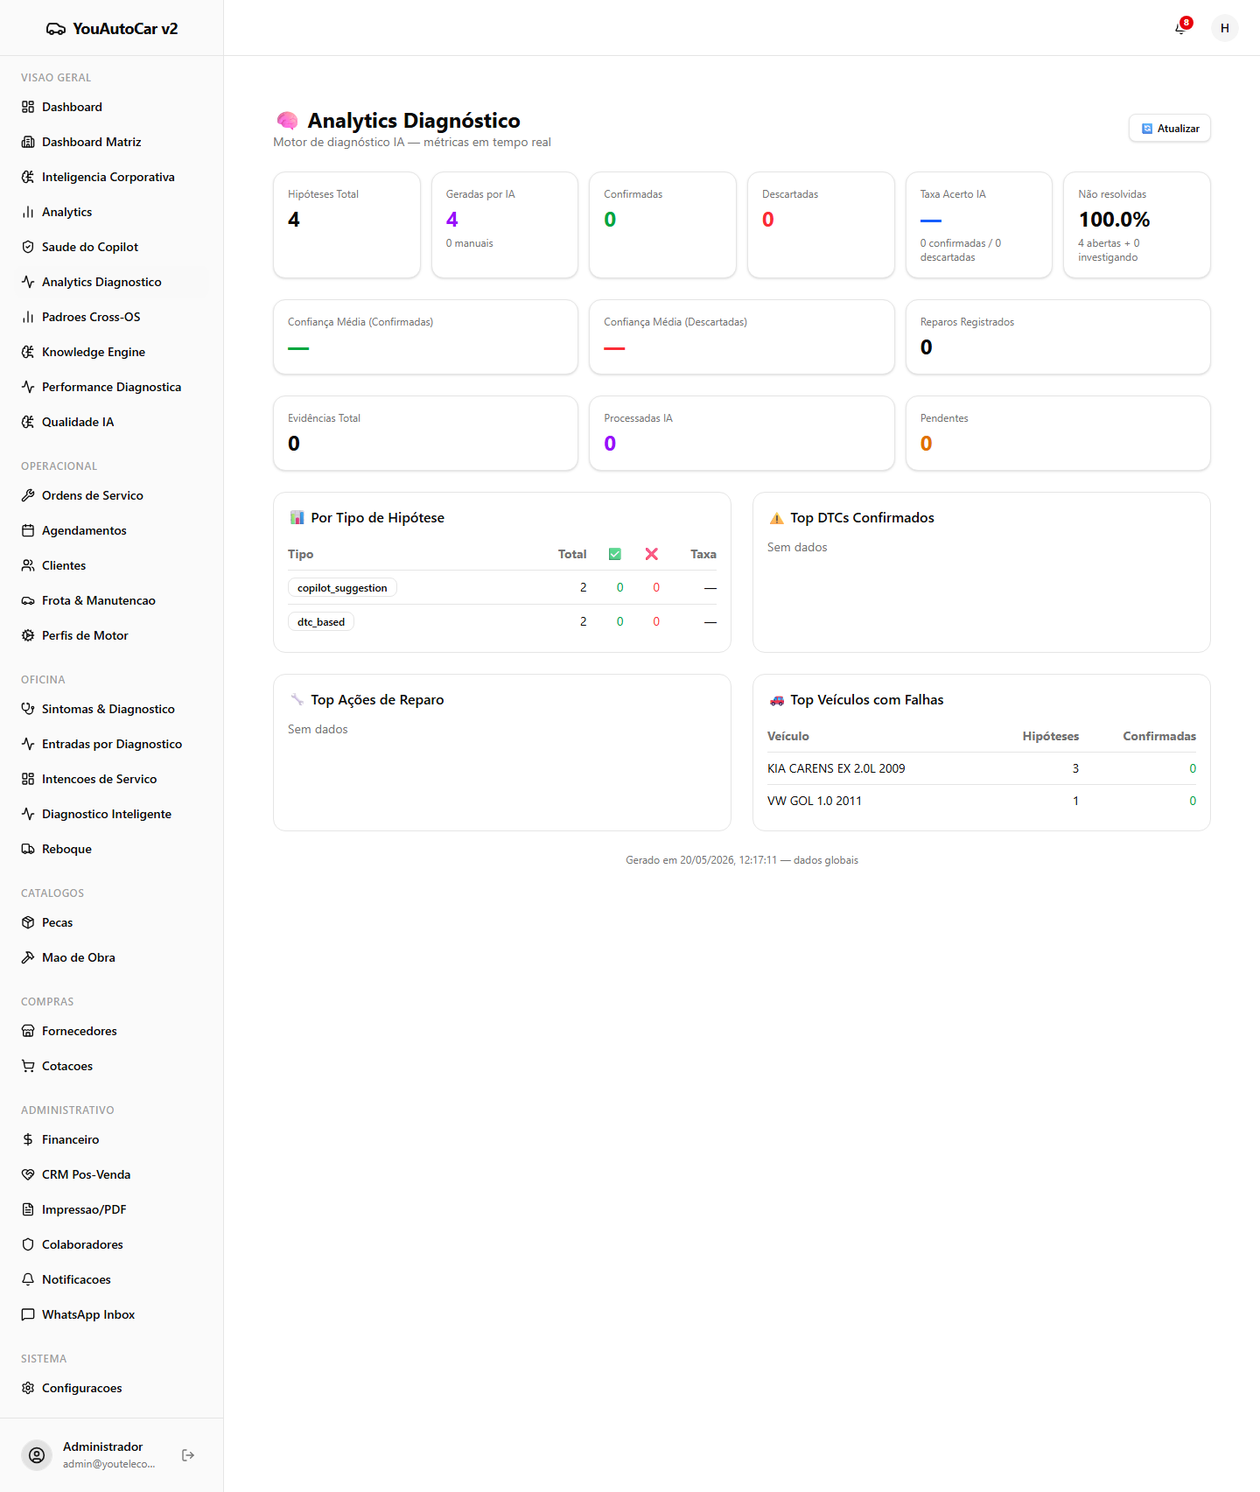Click the Reparos Registrados card
The height and width of the screenshot is (1492, 1260).
(1058, 337)
